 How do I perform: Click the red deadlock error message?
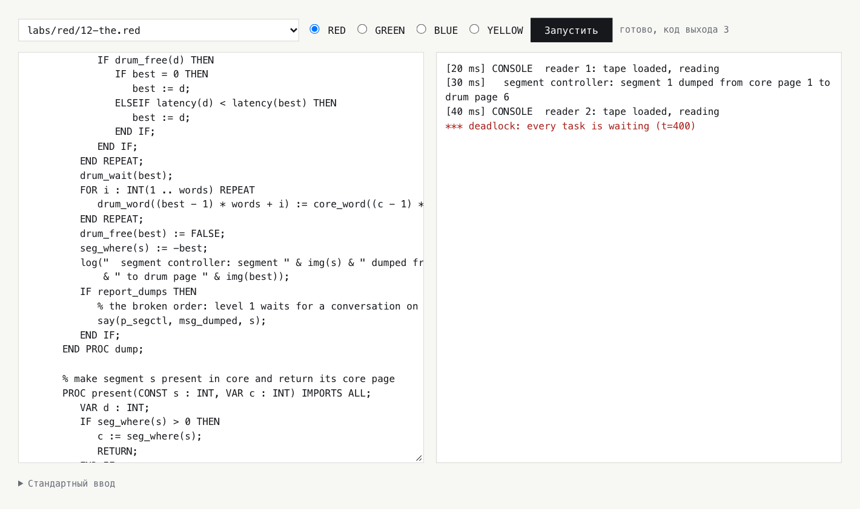[571, 126]
